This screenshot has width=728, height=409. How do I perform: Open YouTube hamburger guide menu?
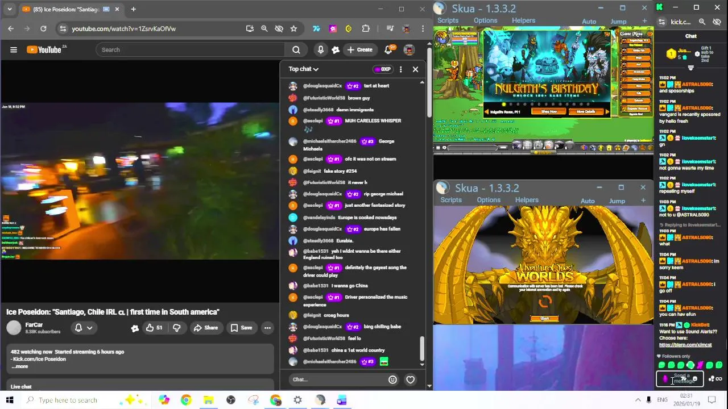(x=14, y=49)
